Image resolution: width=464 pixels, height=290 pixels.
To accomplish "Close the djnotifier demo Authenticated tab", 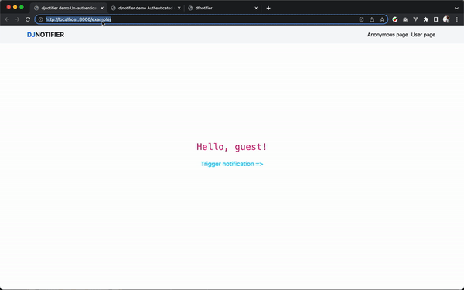I will pos(179,8).
